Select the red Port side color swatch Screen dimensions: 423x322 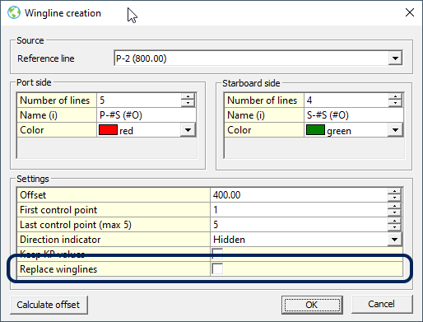pyautogui.click(x=108, y=130)
